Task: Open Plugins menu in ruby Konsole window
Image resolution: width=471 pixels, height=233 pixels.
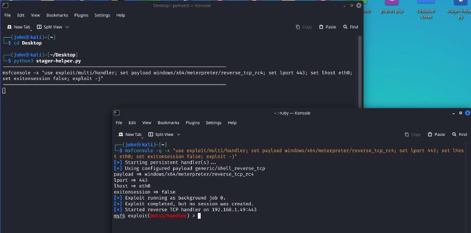Action: [x=193, y=123]
